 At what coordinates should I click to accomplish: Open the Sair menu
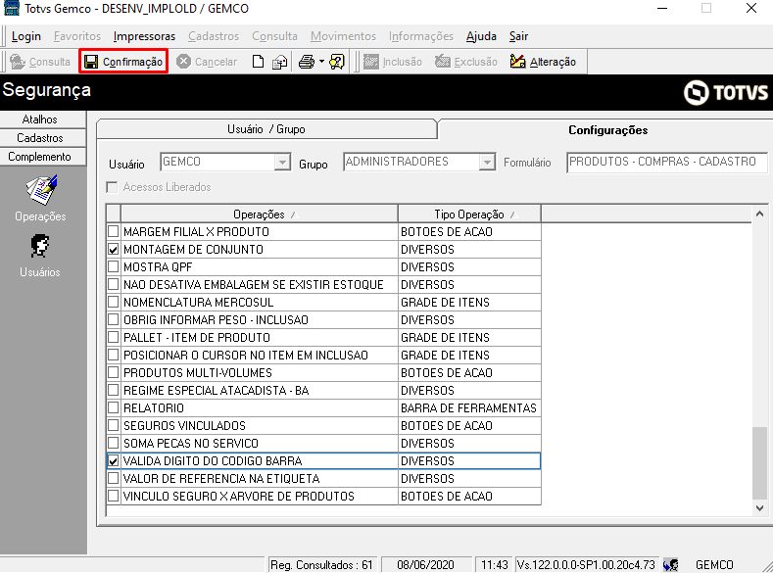click(518, 36)
